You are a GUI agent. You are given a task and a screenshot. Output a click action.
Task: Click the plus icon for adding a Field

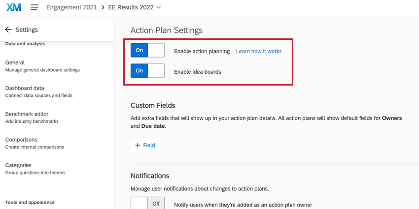pyautogui.click(x=138, y=145)
